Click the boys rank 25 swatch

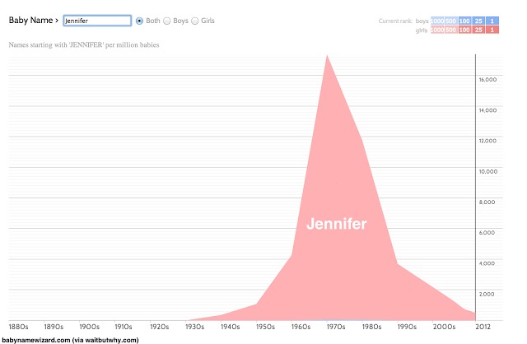(x=478, y=21)
